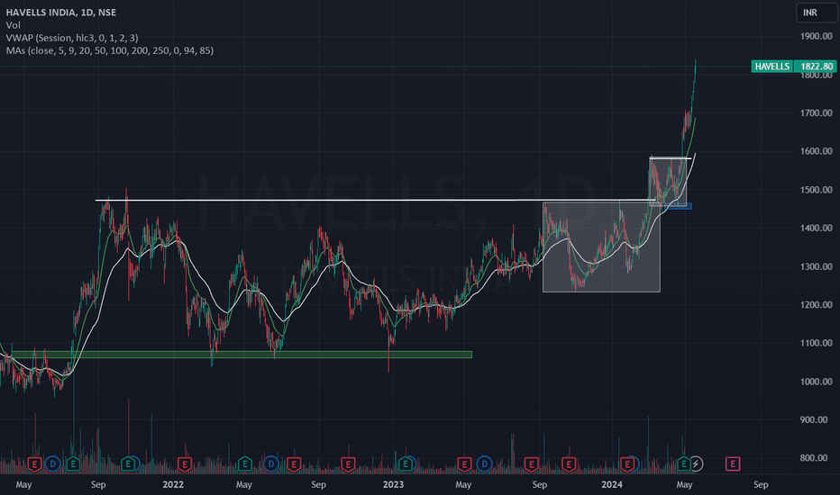Select the green support zone rectangle
The height and width of the screenshot is (495, 840).
pyautogui.click(x=241, y=355)
